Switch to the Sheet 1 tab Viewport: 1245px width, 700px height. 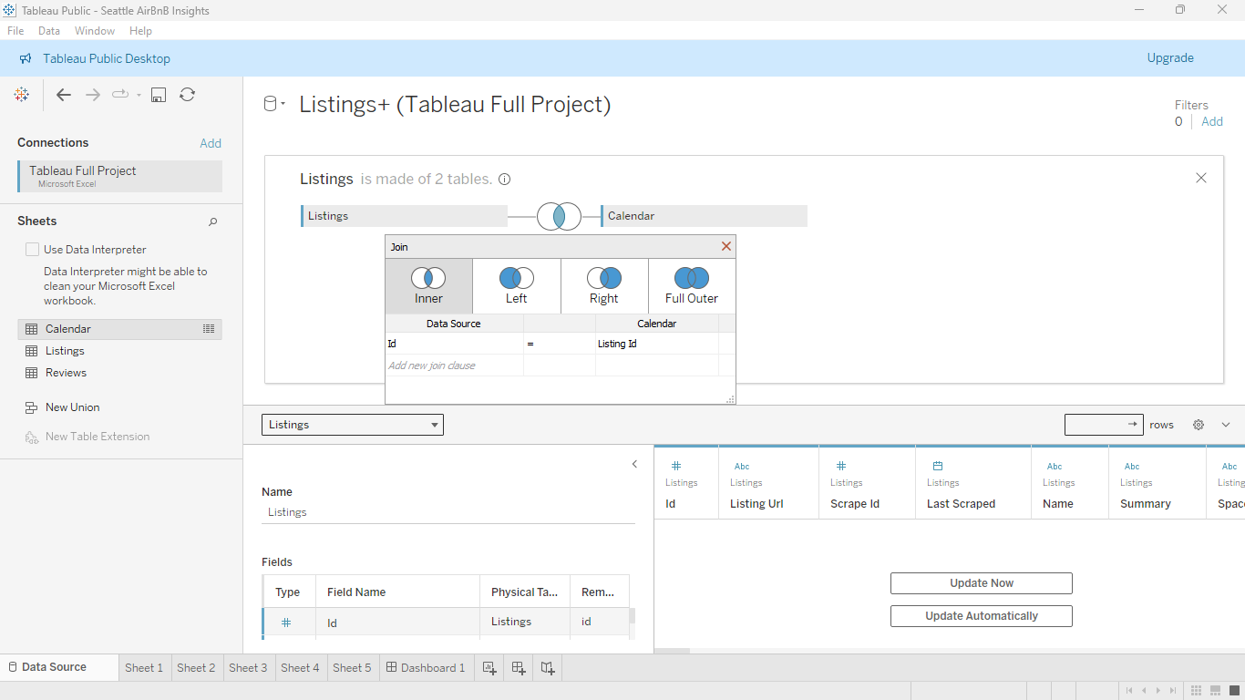(144, 667)
